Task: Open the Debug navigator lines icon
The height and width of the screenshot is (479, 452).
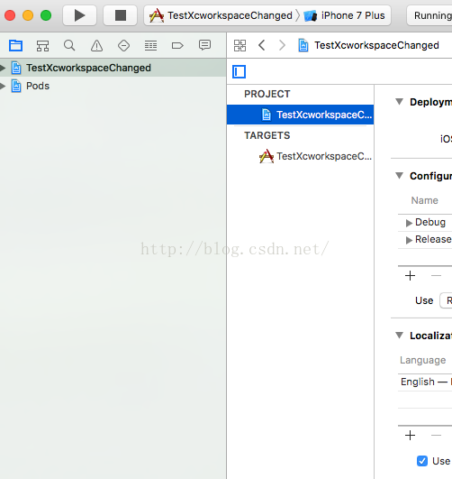Action: point(150,46)
